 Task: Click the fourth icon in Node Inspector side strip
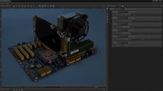pos(107,17)
